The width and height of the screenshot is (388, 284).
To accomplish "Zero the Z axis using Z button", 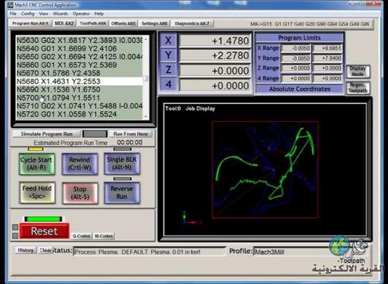I will pyautogui.click(x=168, y=70).
